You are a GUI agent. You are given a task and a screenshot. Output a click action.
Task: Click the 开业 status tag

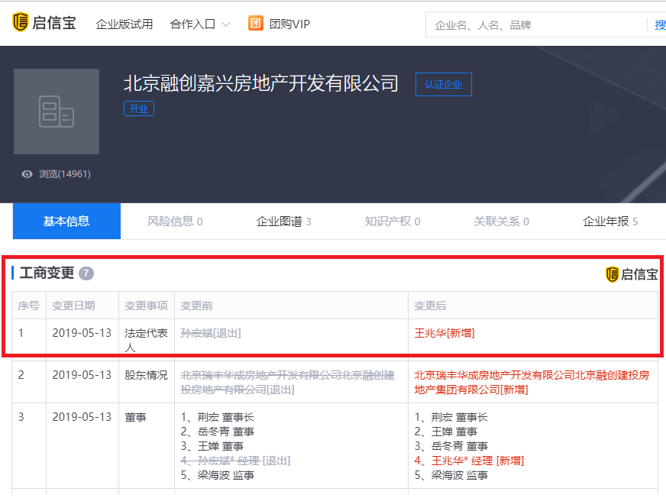coord(139,108)
